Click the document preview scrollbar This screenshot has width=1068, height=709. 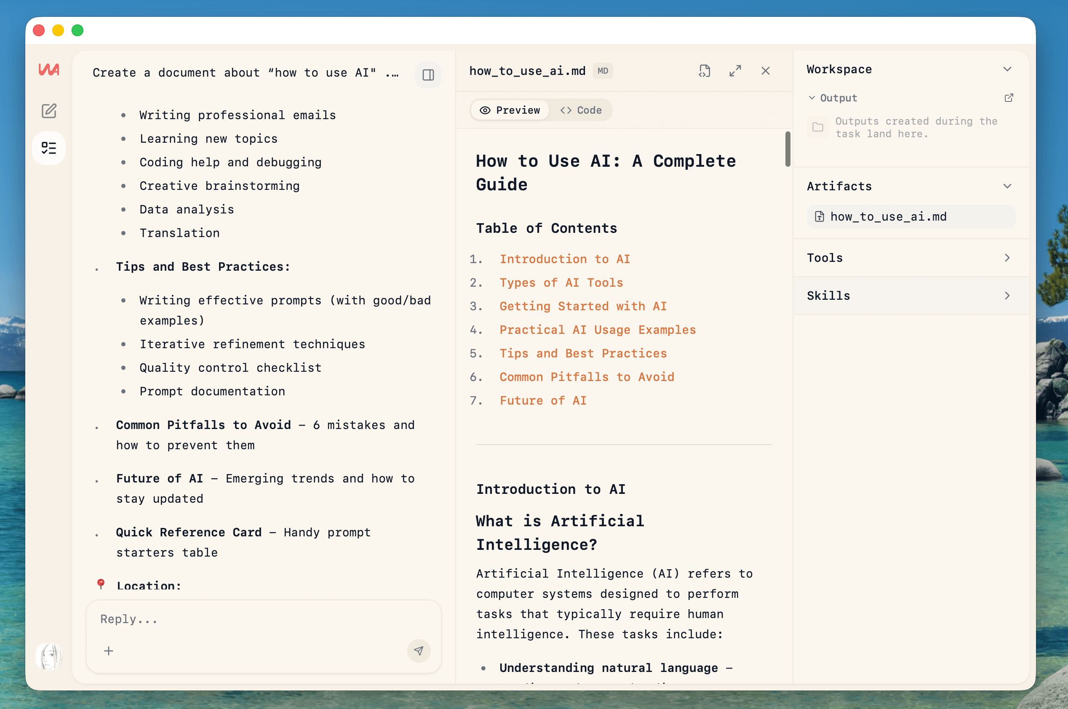pyautogui.click(x=787, y=149)
